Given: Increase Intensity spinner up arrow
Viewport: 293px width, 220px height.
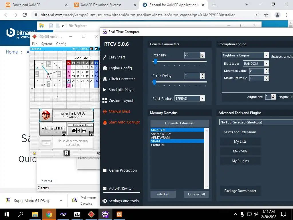Looking at the screenshot, I should point(202,54).
